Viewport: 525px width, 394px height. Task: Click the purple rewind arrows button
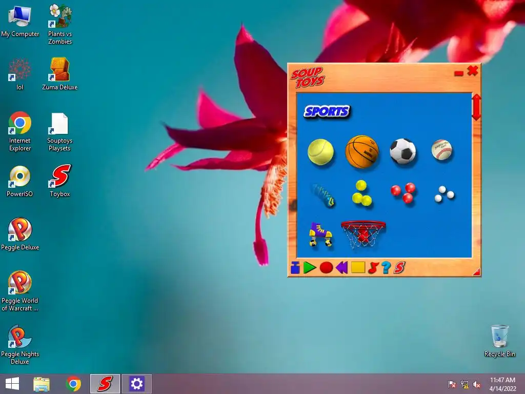click(x=342, y=268)
